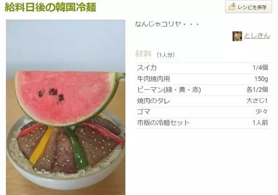Click the folder icon on save button
The width and height of the screenshot is (278, 195).
[x=232, y=7]
